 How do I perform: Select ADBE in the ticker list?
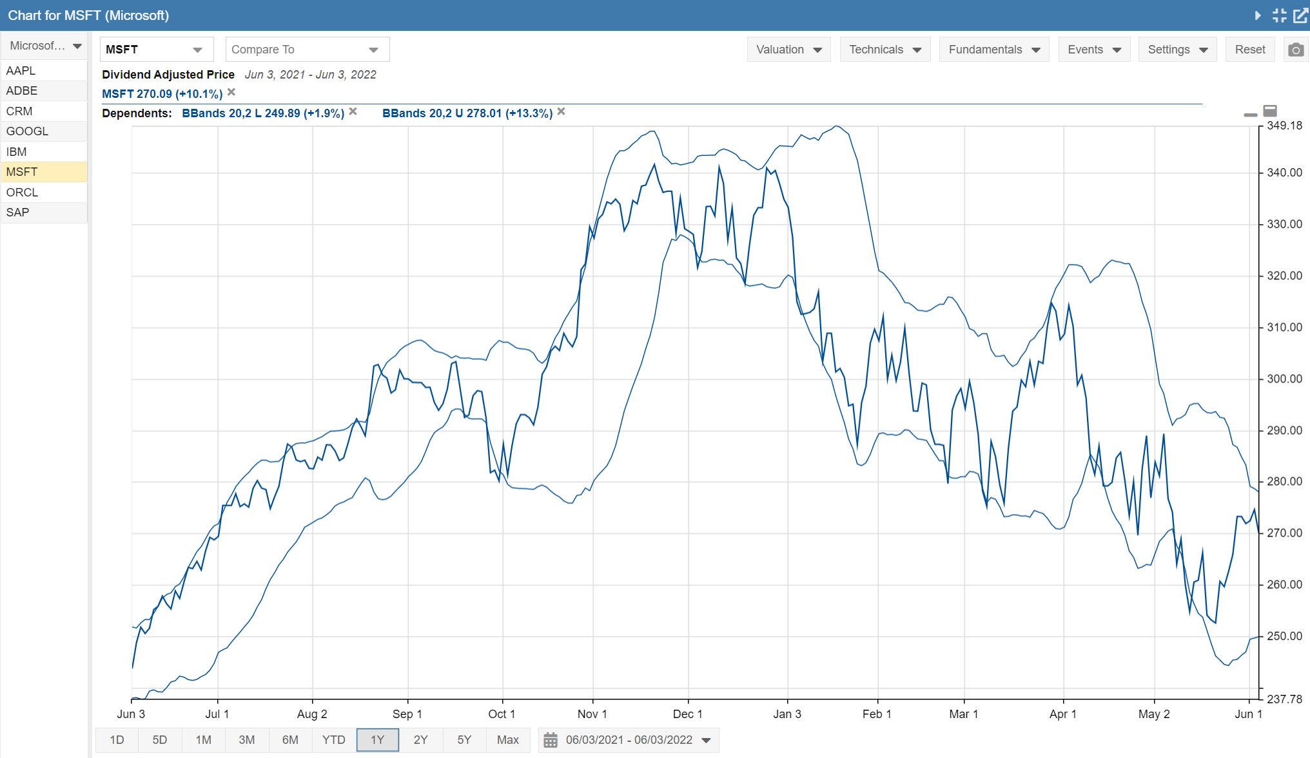pyautogui.click(x=44, y=91)
